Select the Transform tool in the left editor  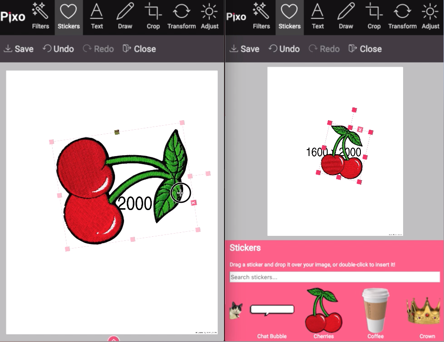(x=181, y=17)
